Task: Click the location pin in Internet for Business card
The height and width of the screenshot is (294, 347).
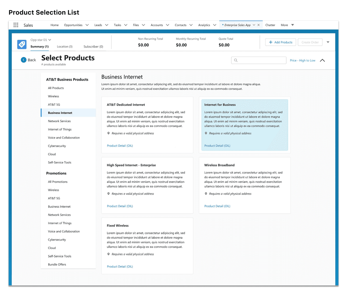Action: pyautogui.click(x=206, y=133)
